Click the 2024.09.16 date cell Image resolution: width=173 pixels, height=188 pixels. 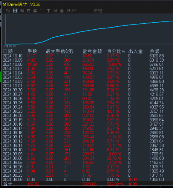[13, 133]
